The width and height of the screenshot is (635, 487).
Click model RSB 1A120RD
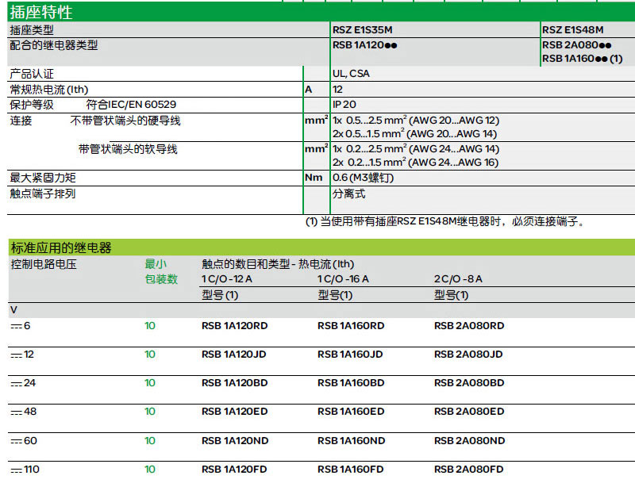coord(234,326)
